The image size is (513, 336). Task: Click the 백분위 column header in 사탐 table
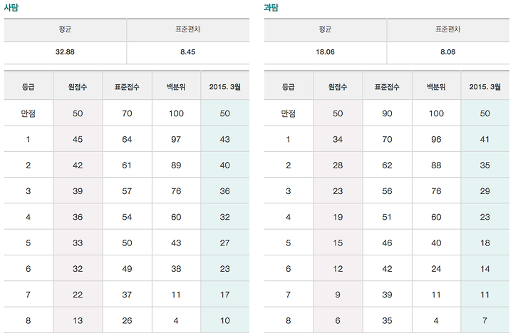(176, 87)
